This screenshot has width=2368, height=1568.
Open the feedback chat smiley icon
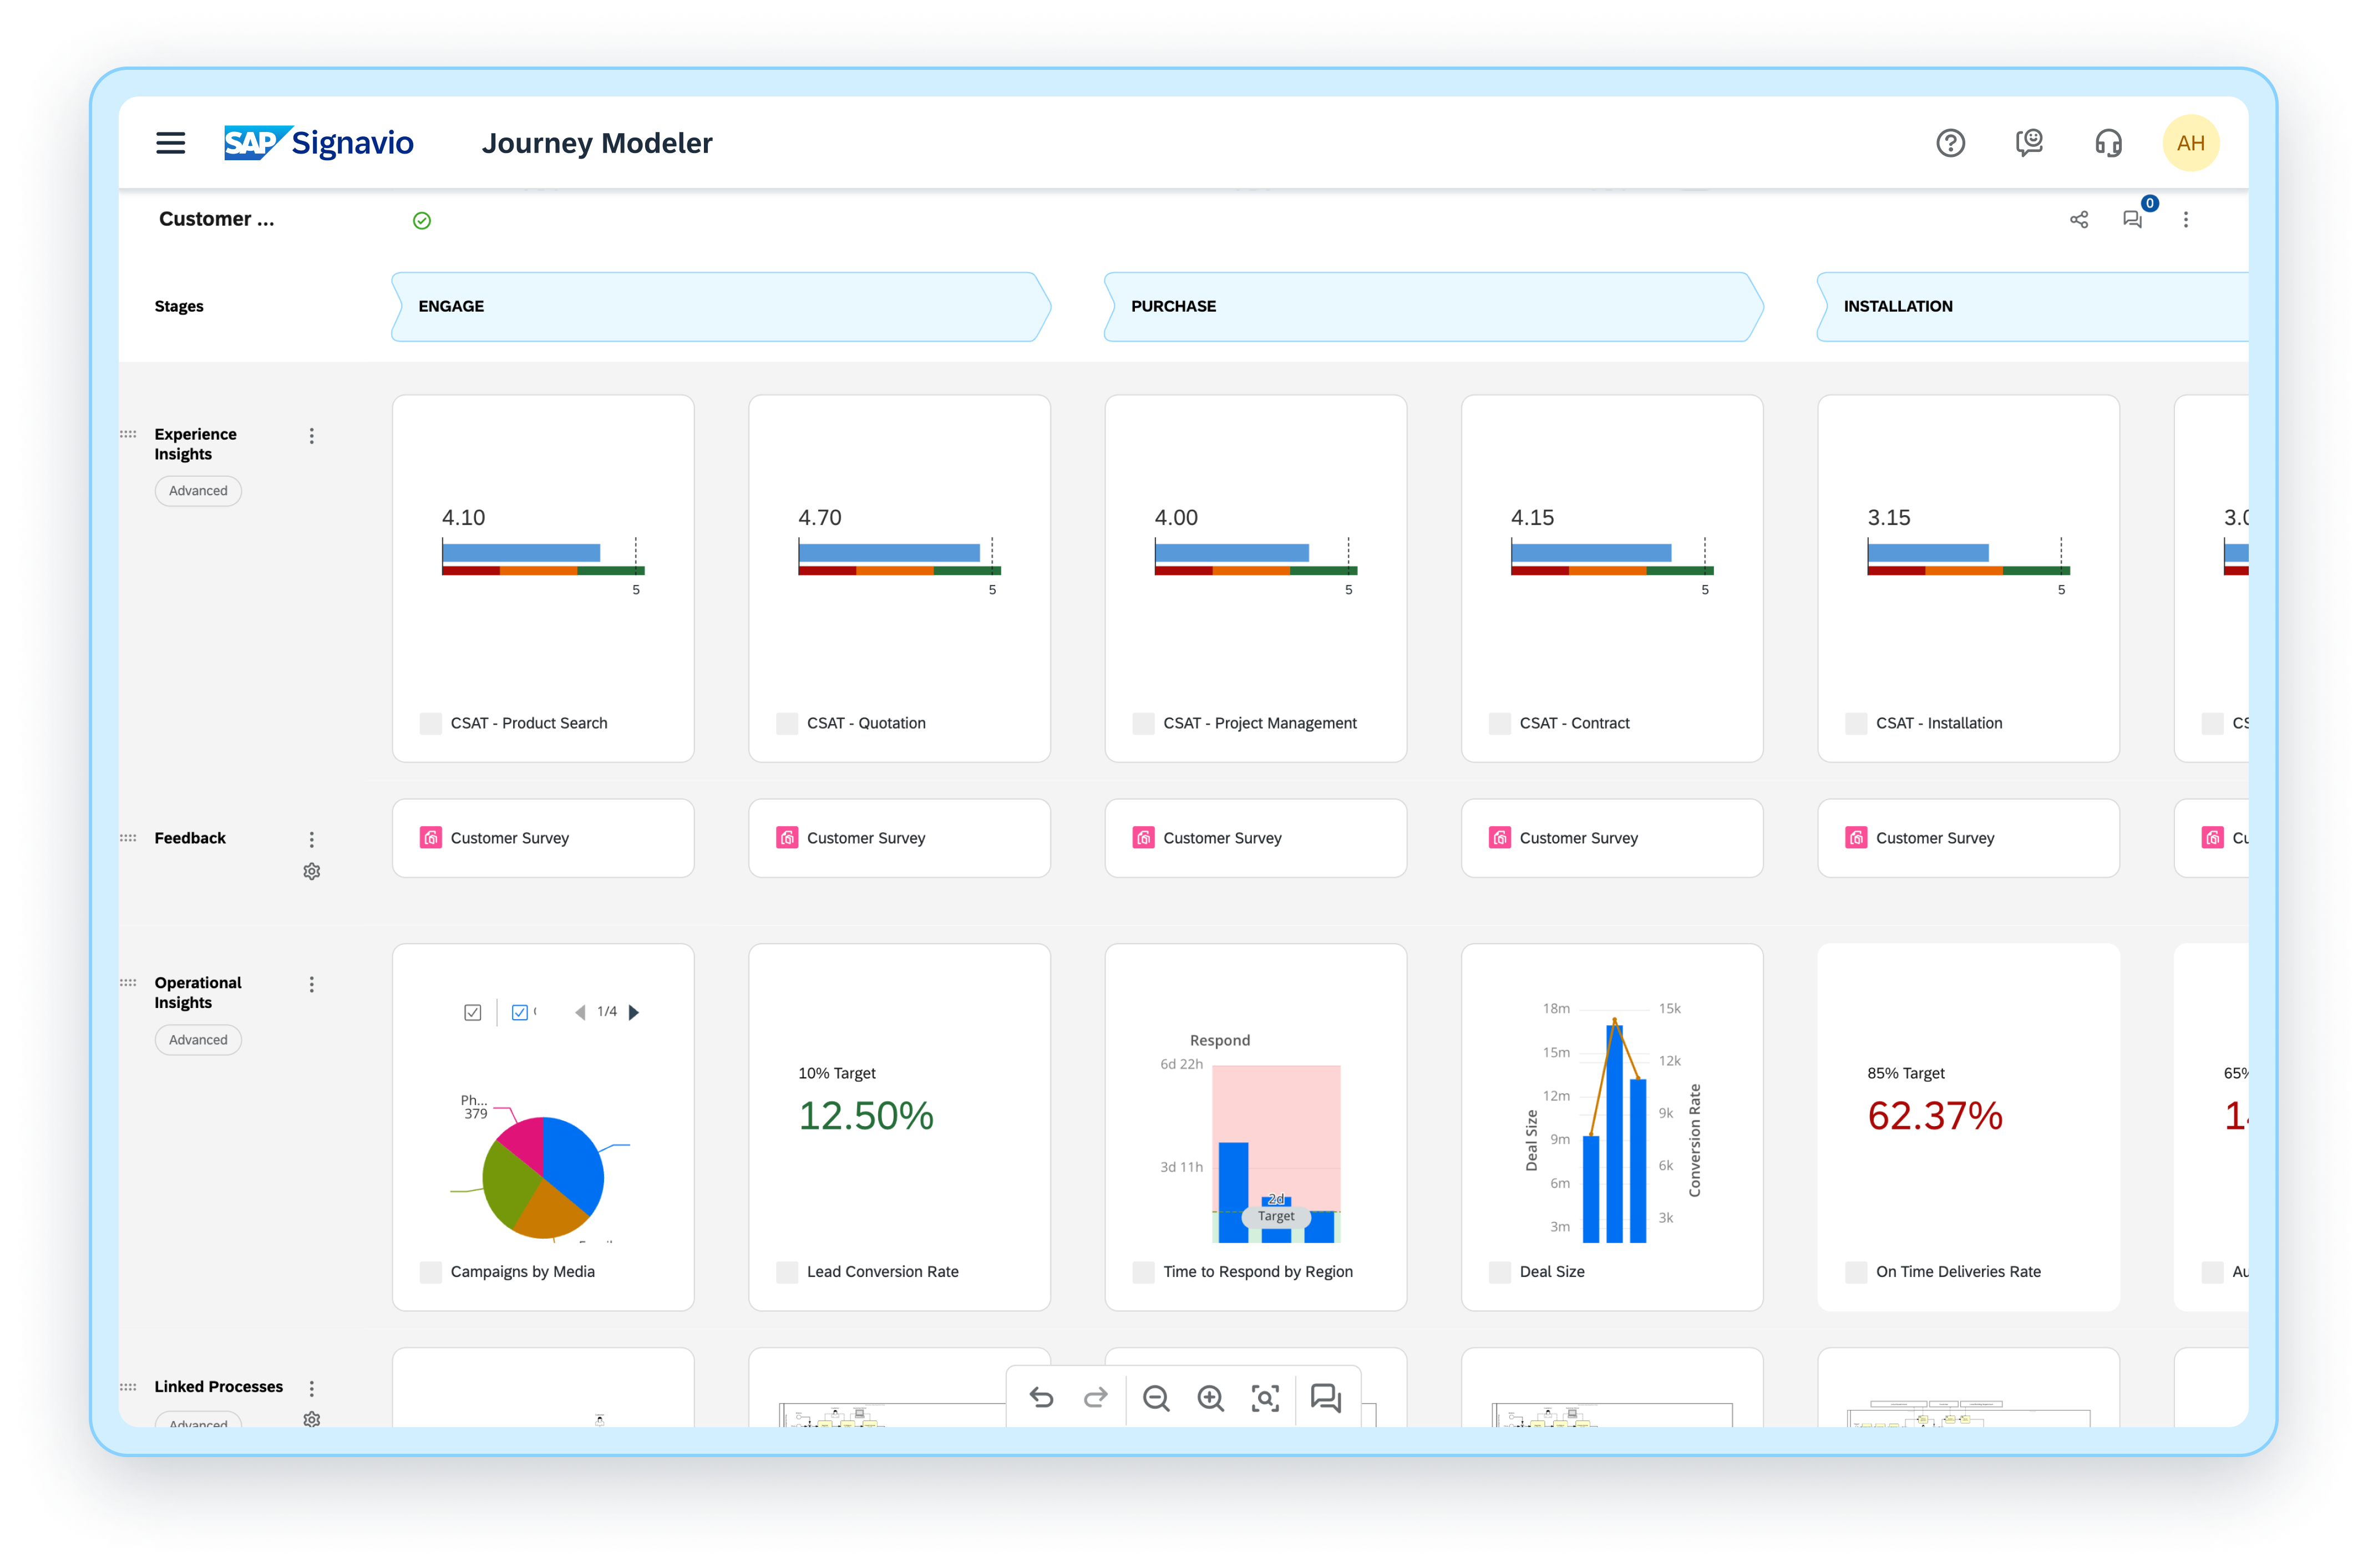[2029, 143]
